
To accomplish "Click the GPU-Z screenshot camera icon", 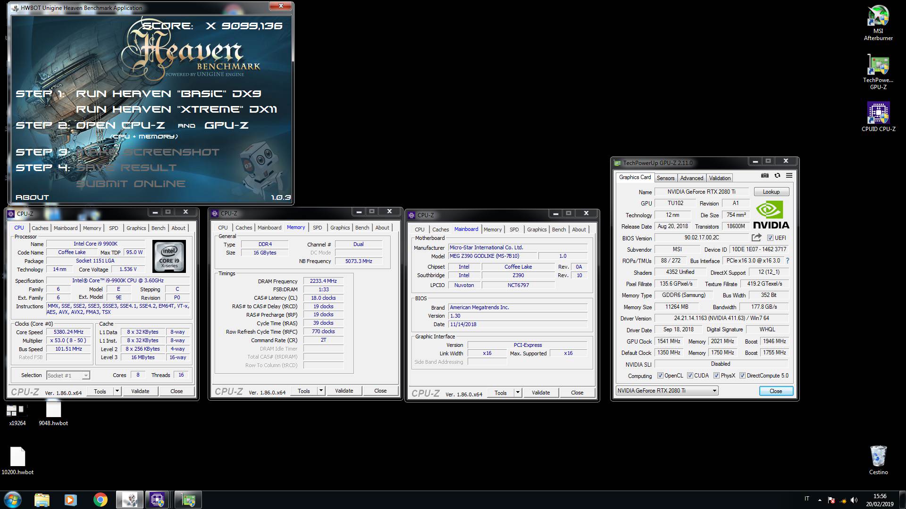I will point(765,175).
